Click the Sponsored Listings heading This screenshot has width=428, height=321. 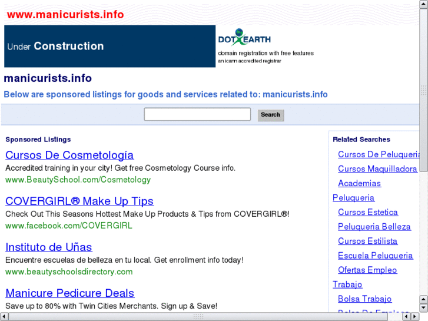38,140
